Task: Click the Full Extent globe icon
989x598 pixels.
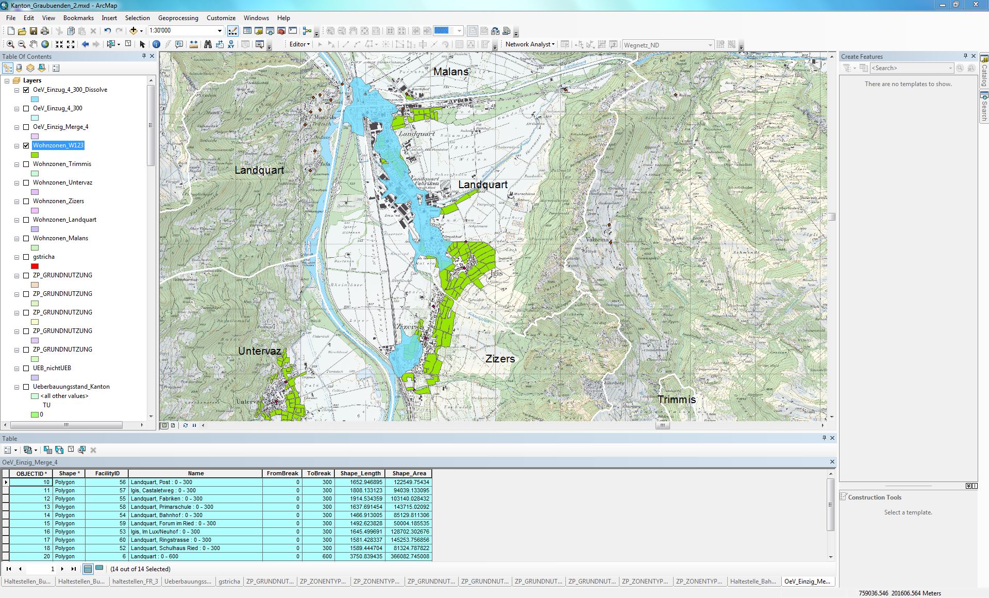Action: pos(45,44)
